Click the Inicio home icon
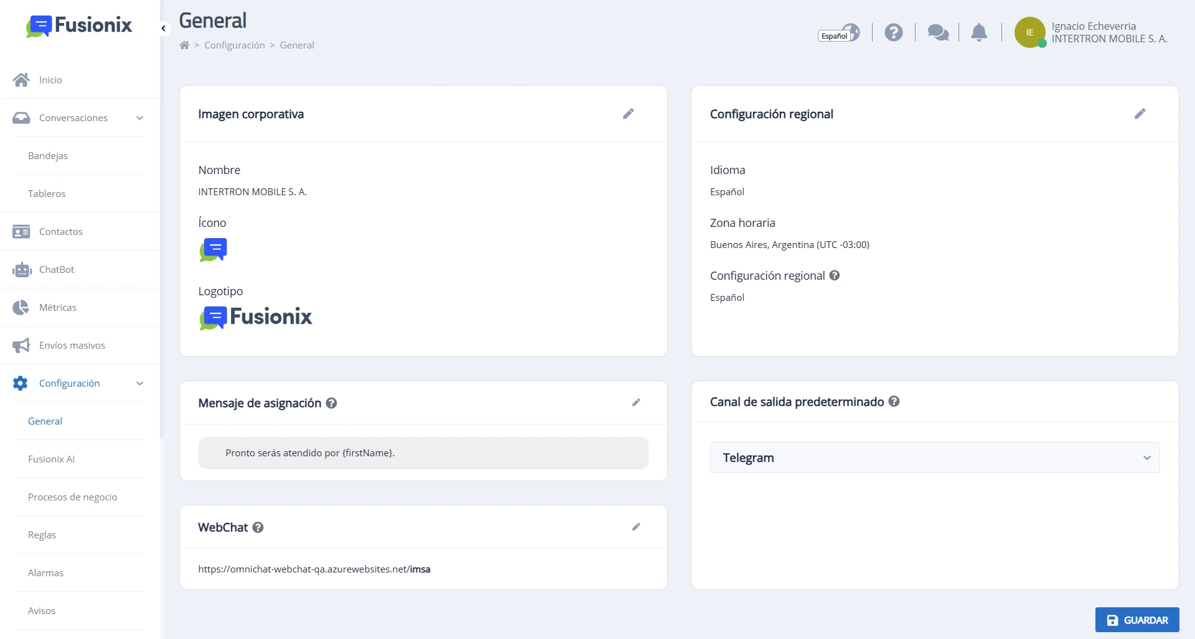 [x=21, y=80]
